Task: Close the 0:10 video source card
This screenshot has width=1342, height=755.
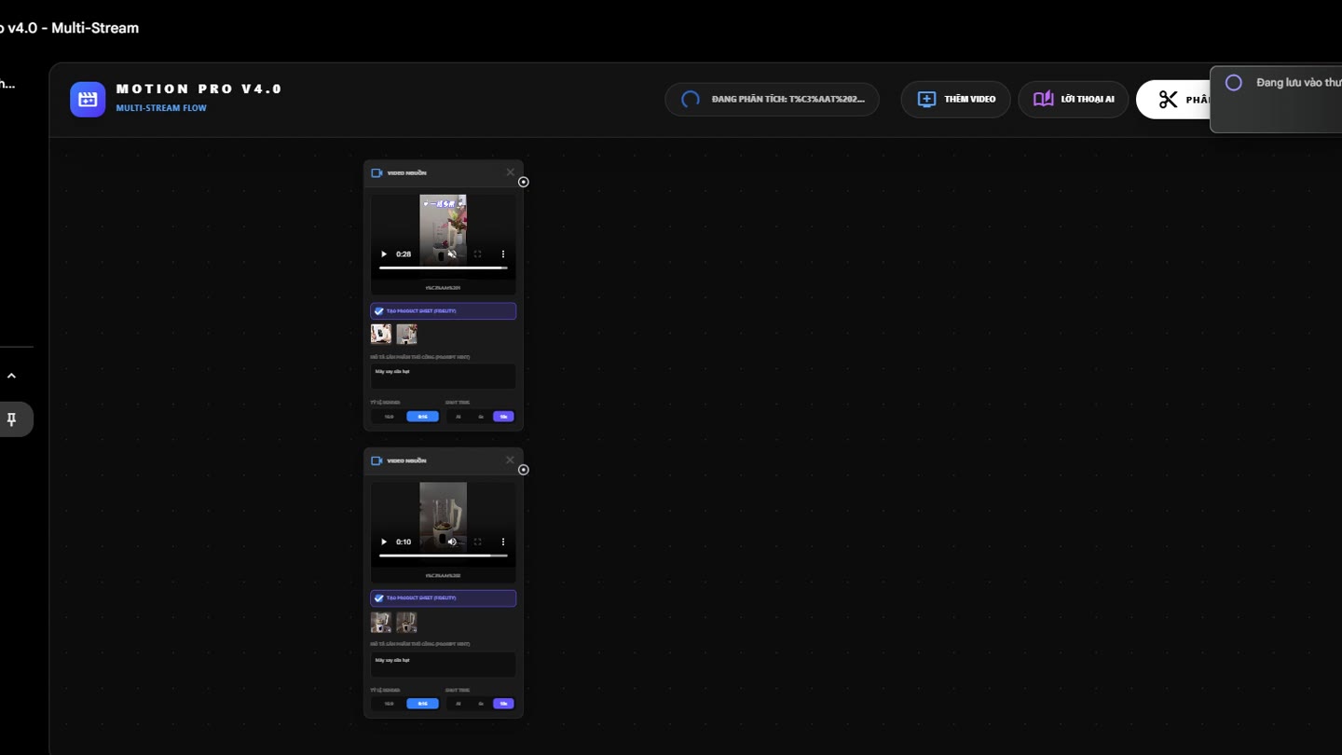Action: coord(510,460)
